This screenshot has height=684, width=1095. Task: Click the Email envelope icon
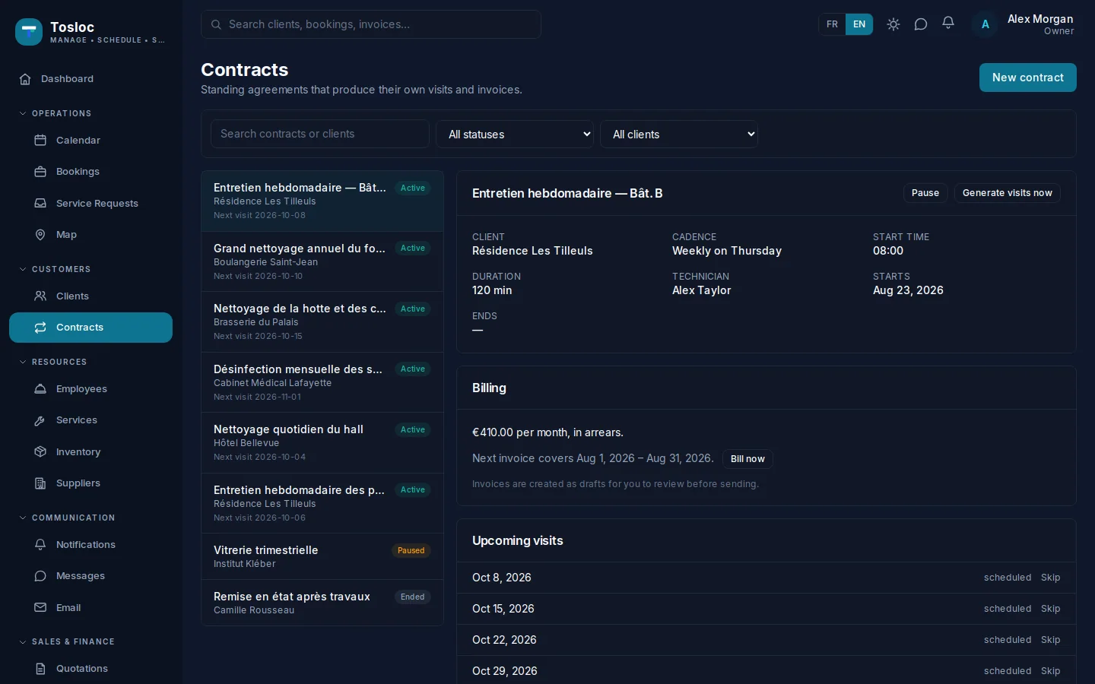(x=40, y=608)
